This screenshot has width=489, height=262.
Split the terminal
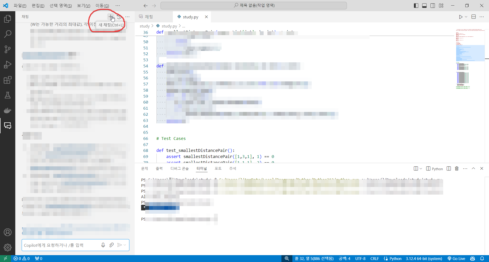pos(449,168)
